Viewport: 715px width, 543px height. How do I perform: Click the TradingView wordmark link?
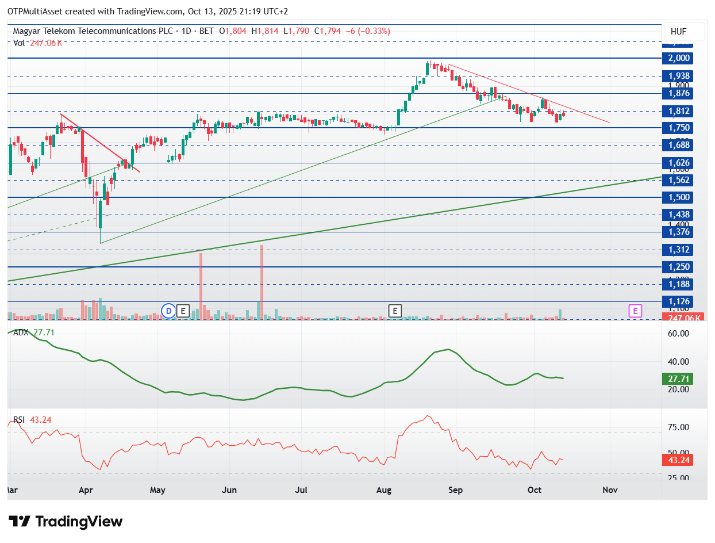coord(79,522)
